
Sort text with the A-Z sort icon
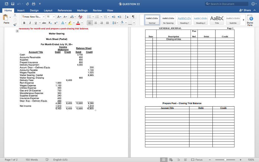(x=126, y=17)
